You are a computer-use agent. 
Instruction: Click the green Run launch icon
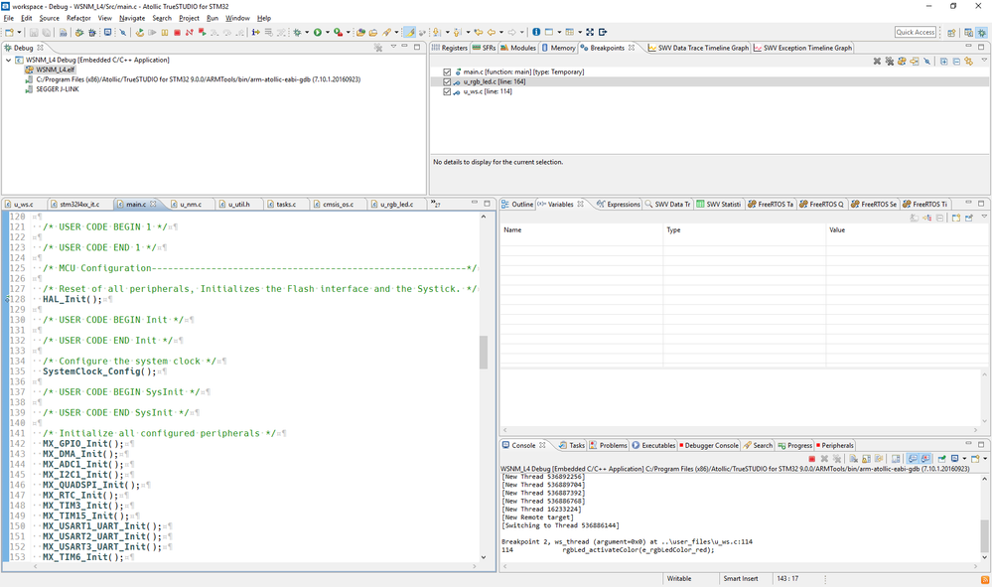point(318,32)
